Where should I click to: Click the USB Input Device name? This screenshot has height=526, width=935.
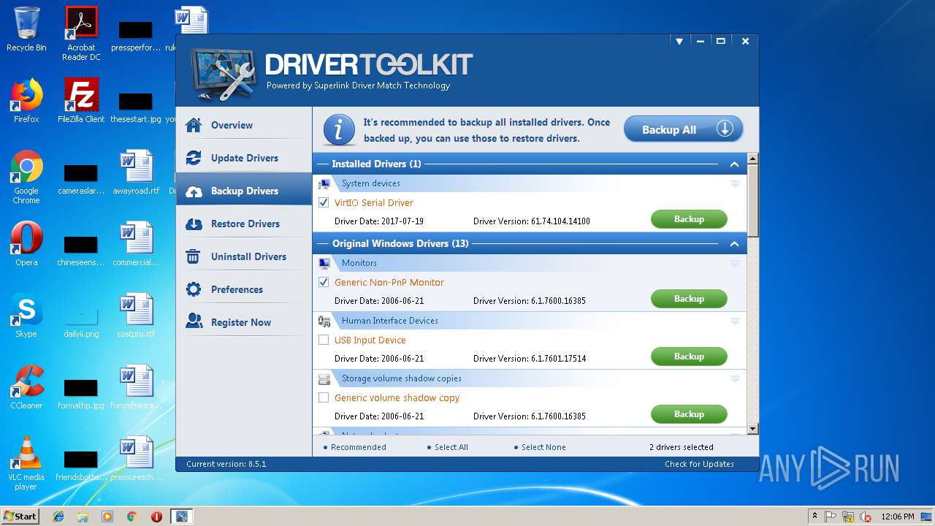tap(370, 340)
